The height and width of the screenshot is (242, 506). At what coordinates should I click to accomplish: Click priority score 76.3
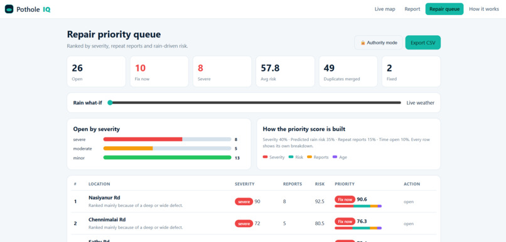(362, 221)
